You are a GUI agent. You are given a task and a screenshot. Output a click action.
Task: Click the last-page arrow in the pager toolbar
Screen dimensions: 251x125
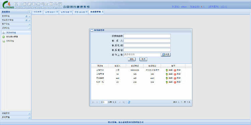click(123, 102)
